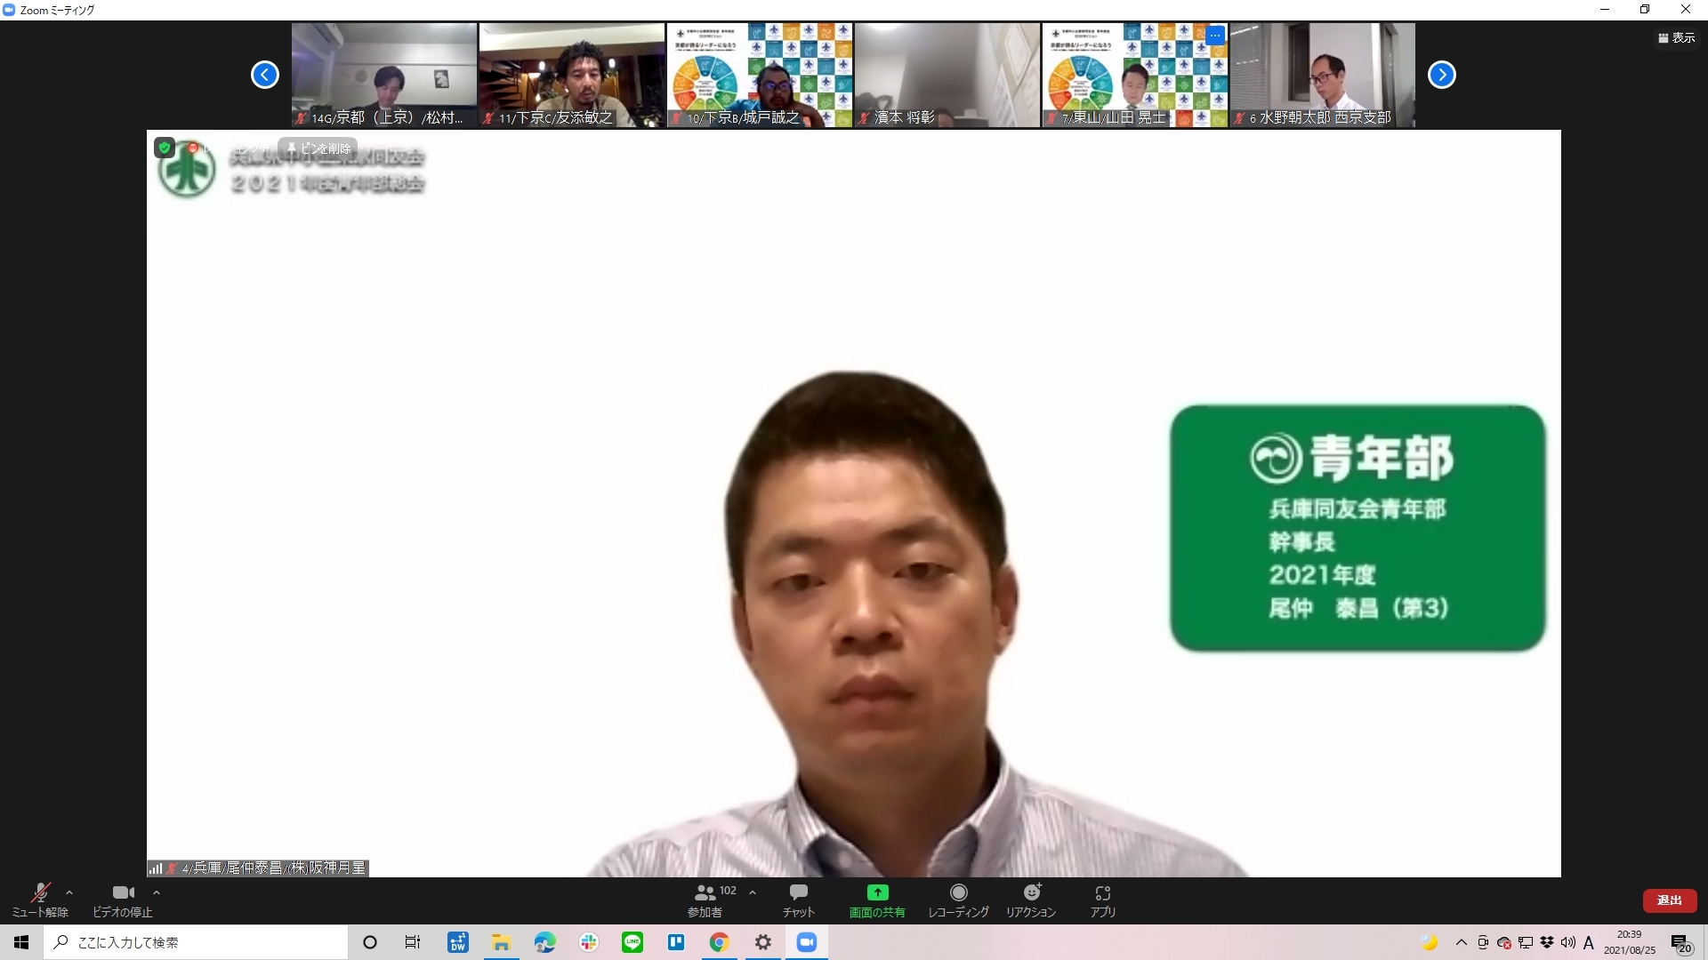Remove pin with ピンを削除 button
Screen dimensions: 1708x960
coord(318,148)
